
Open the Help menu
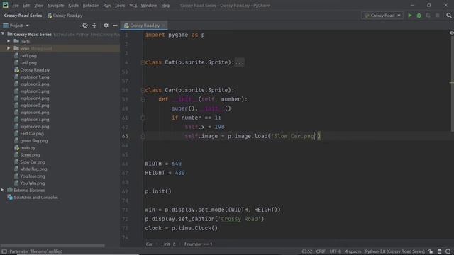click(x=165, y=6)
